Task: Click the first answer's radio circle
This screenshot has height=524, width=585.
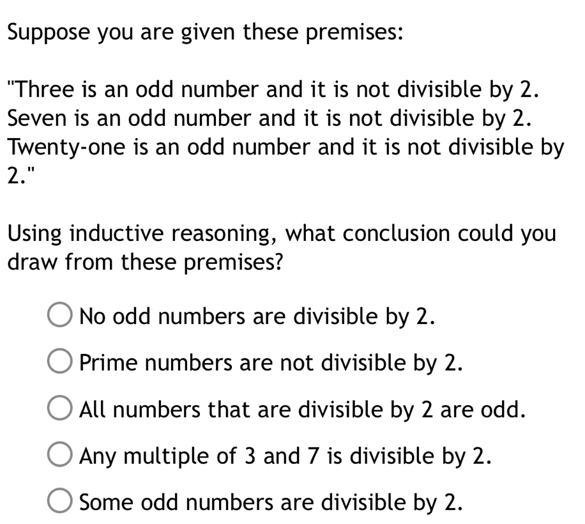Action: coord(59,315)
